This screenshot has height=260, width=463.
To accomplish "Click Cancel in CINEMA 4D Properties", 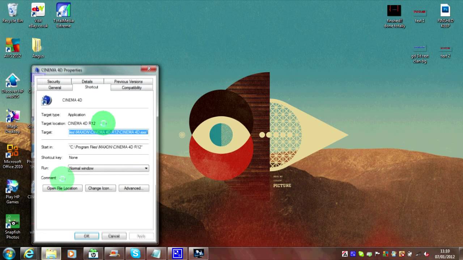I will [114, 236].
